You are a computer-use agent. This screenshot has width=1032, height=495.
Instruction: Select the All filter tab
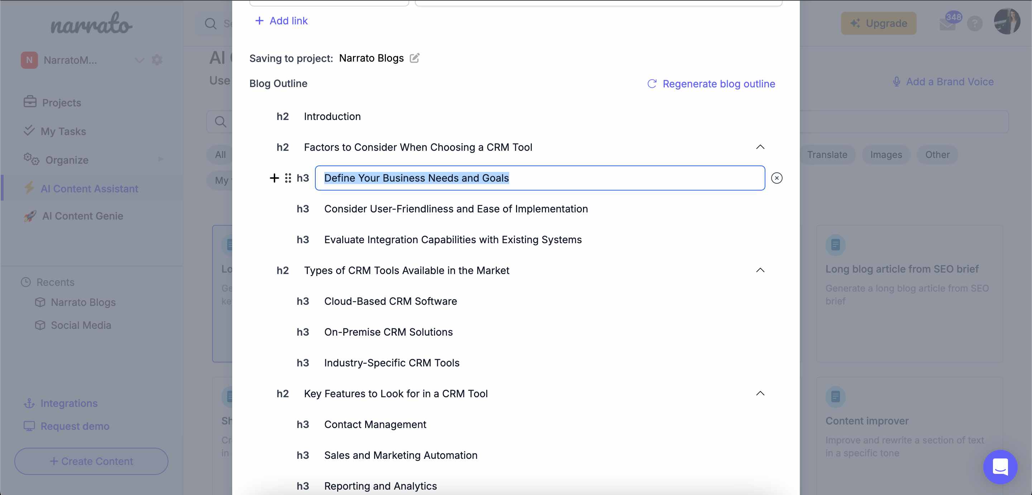(220, 155)
